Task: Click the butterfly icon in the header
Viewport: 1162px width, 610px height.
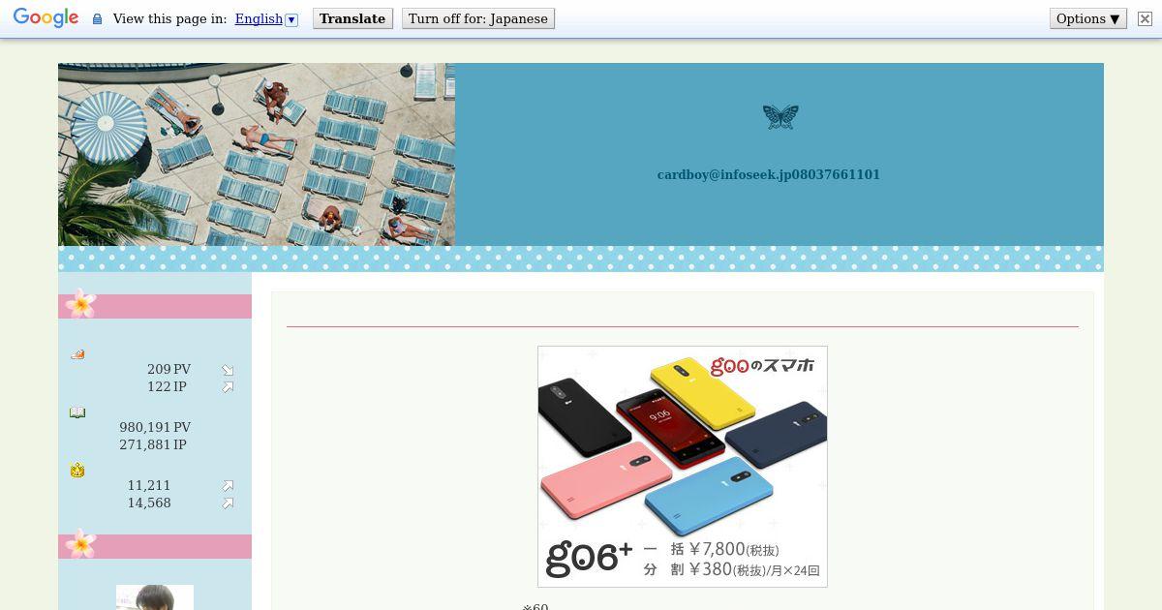Action: point(780,117)
